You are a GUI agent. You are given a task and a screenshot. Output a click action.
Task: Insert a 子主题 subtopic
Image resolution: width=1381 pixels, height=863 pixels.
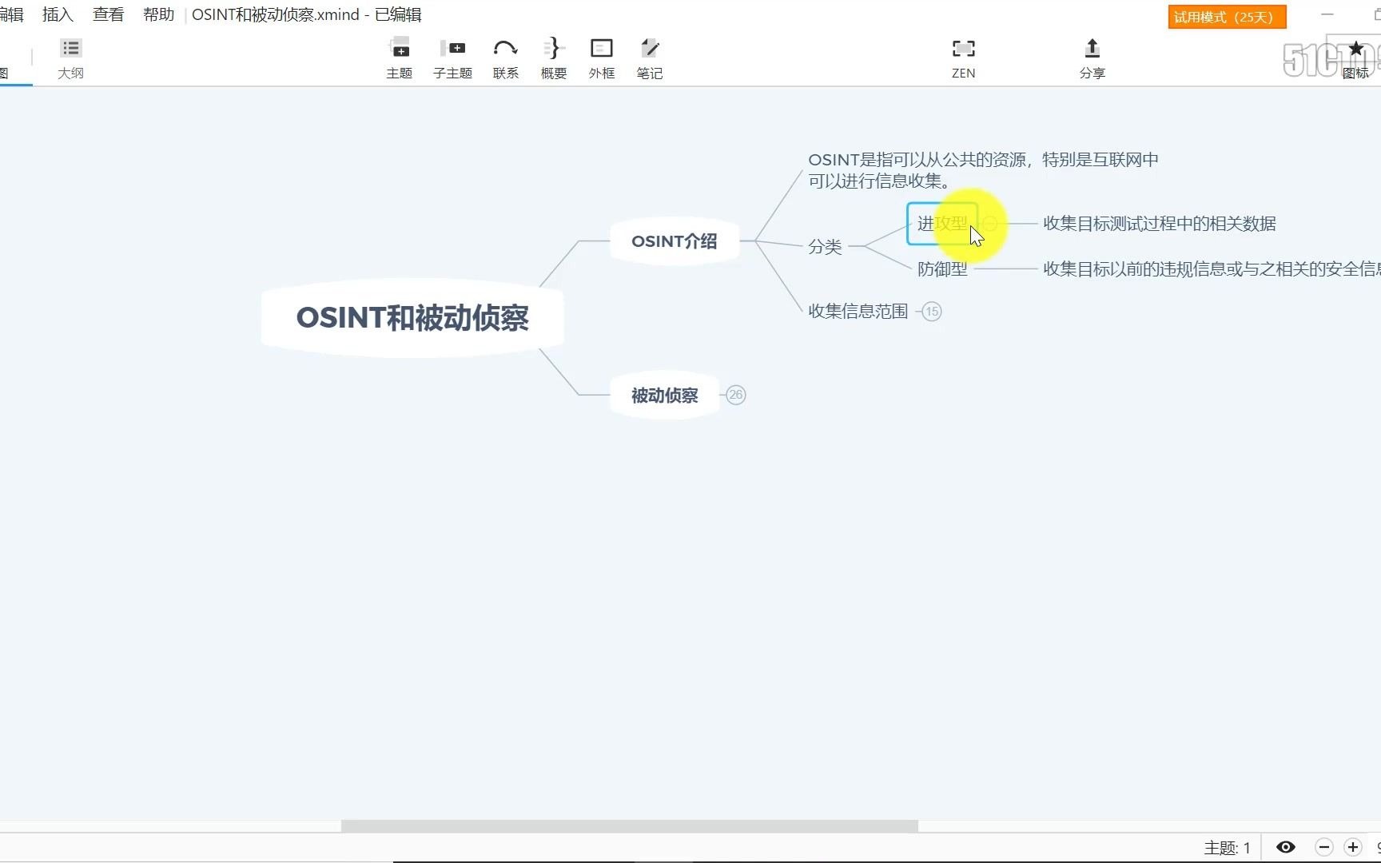pyautogui.click(x=452, y=59)
